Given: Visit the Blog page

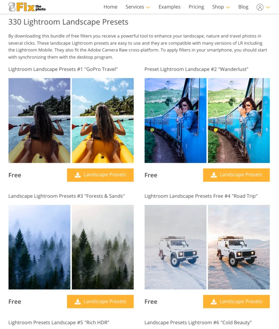Looking at the screenshot, I should pos(243,7).
